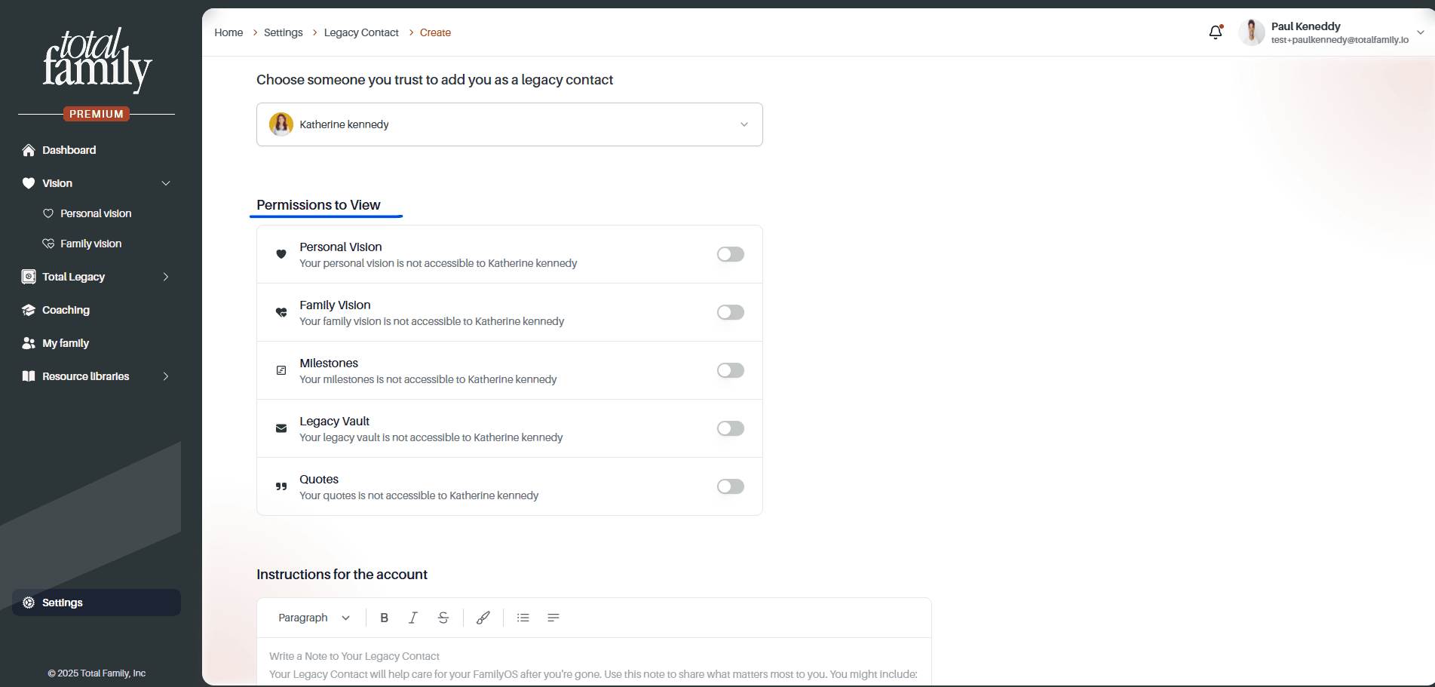
Task: Open the Paragraph style dropdown
Action: (314, 618)
